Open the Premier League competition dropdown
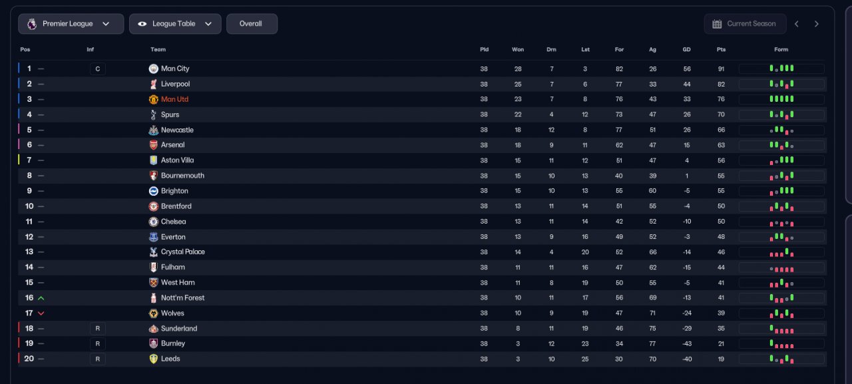The height and width of the screenshot is (384, 852). click(71, 24)
